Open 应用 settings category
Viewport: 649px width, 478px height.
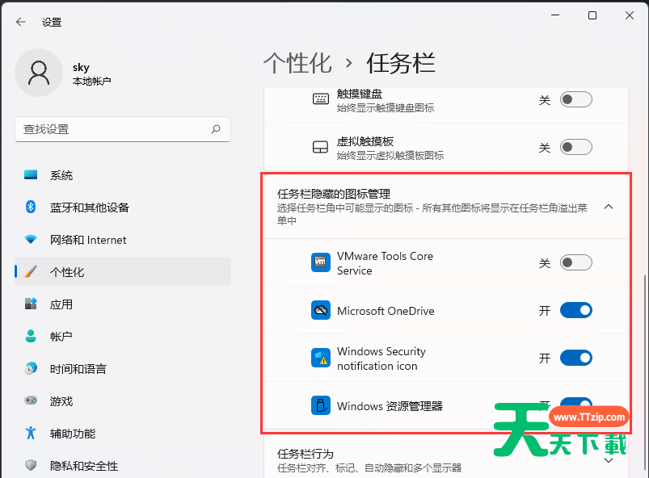[x=123, y=304]
